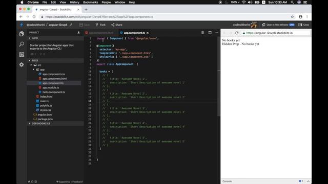Go back in the preview pane
The height and width of the screenshot is (184, 328).
[224, 33]
